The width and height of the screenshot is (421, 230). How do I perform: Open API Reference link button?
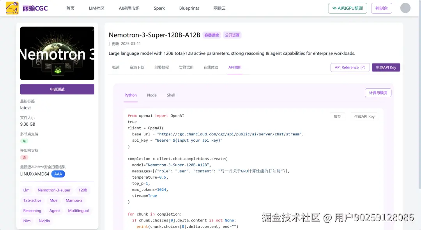click(350, 68)
